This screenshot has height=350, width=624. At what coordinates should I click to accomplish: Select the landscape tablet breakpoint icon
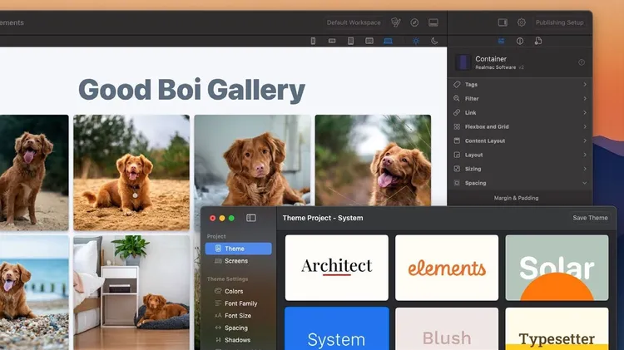369,41
